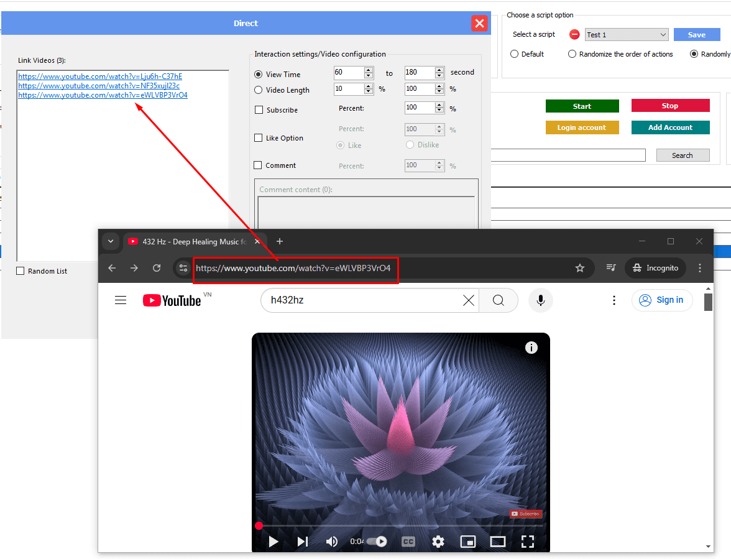Click the Subscribe watermark in video
The image size is (731, 559).
point(526,514)
